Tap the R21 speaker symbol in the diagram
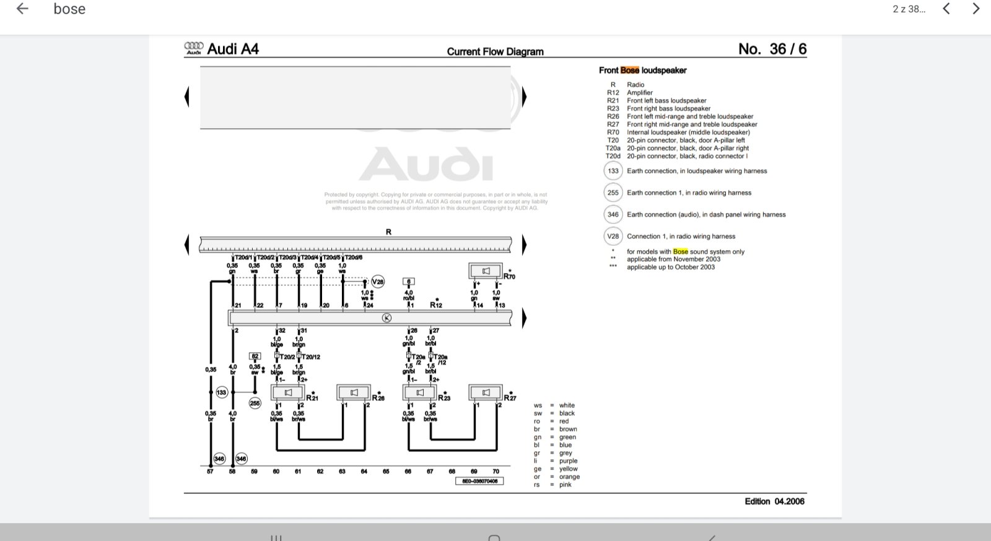This screenshot has width=991, height=541. (288, 392)
